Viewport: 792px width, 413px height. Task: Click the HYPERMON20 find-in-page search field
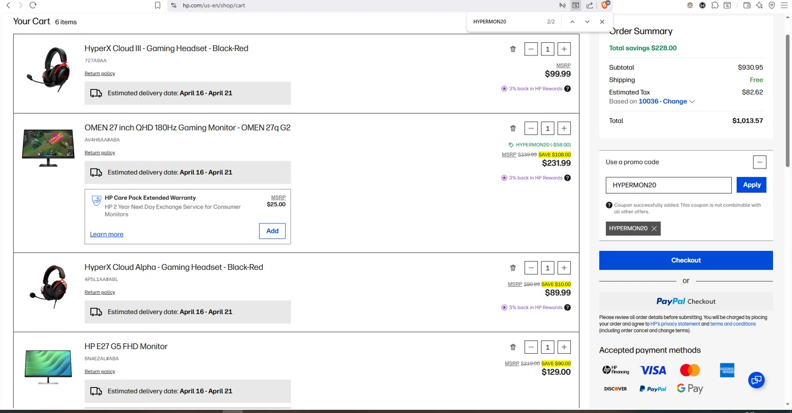coord(507,22)
